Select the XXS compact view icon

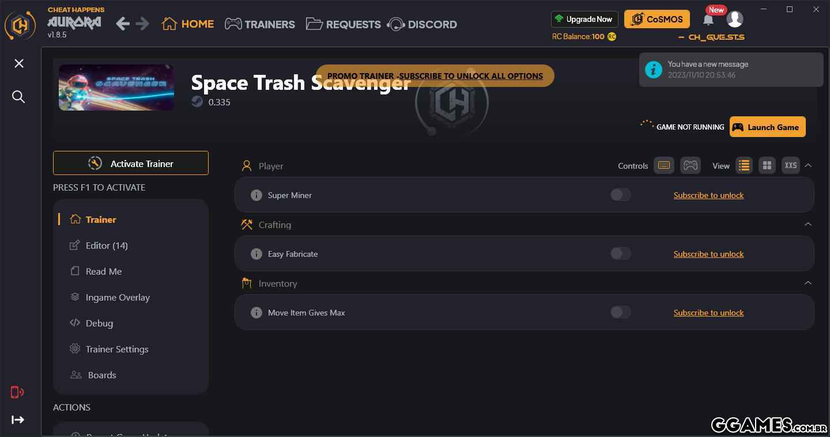(790, 166)
